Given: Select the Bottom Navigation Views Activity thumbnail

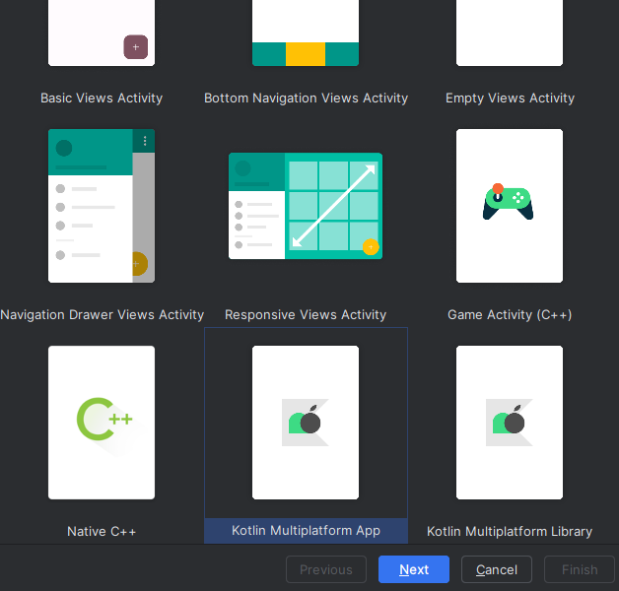Looking at the screenshot, I should (x=306, y=33).
